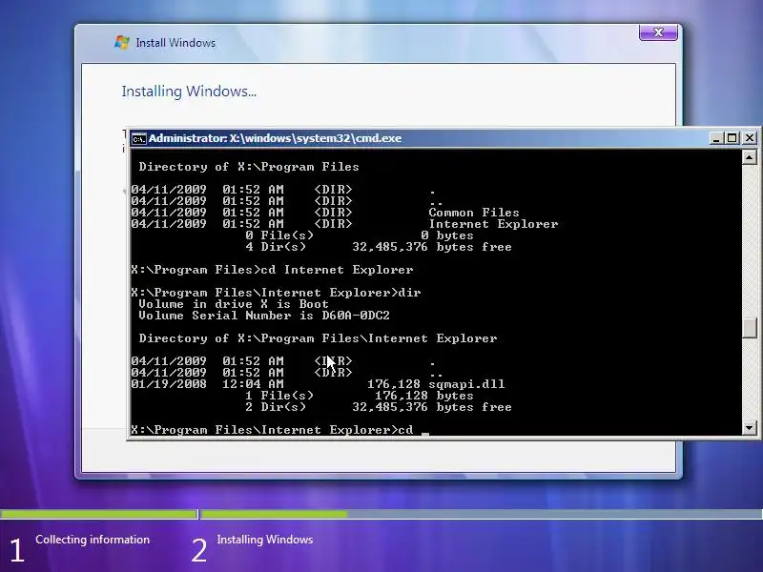Close the Install Windows dialog
This screenshot has height=572, width=763.
658,32
